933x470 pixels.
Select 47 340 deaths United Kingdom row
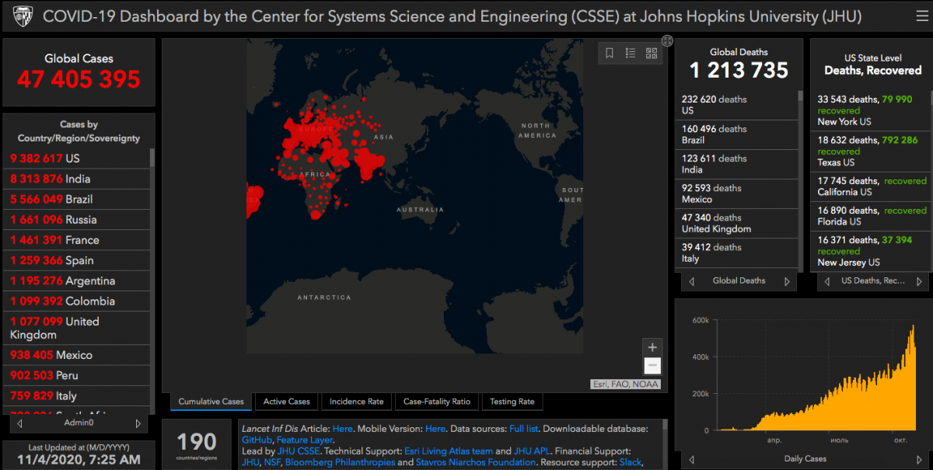pyautogui.click(x=736, y=223)
